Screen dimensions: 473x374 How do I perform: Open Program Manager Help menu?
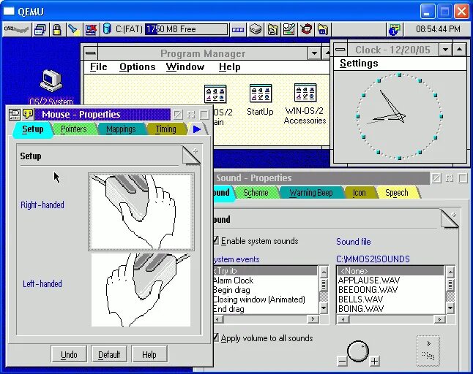click(230, 66)
